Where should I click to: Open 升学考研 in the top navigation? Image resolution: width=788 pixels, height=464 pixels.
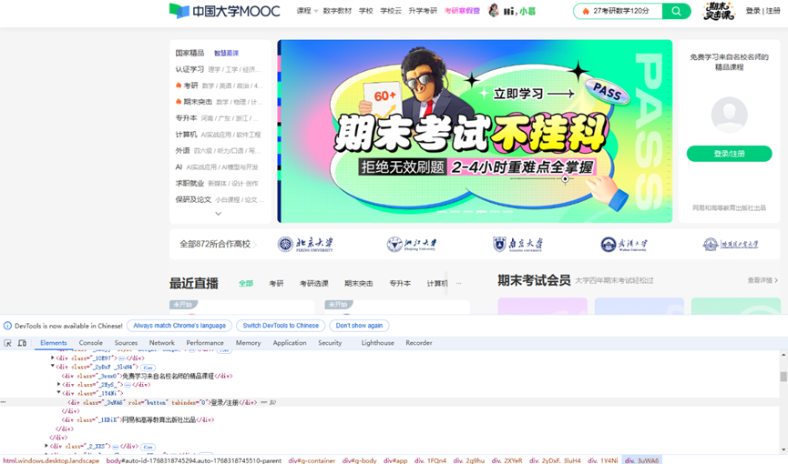[x=423, y=11]
